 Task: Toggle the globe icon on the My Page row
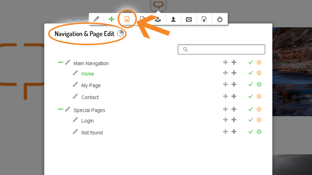(259, 84)
